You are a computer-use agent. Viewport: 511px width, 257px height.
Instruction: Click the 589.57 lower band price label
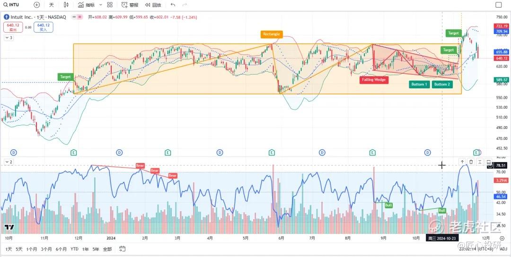tap(502, 80)
